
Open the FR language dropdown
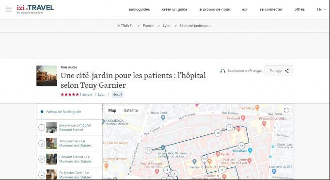point(321,10)
